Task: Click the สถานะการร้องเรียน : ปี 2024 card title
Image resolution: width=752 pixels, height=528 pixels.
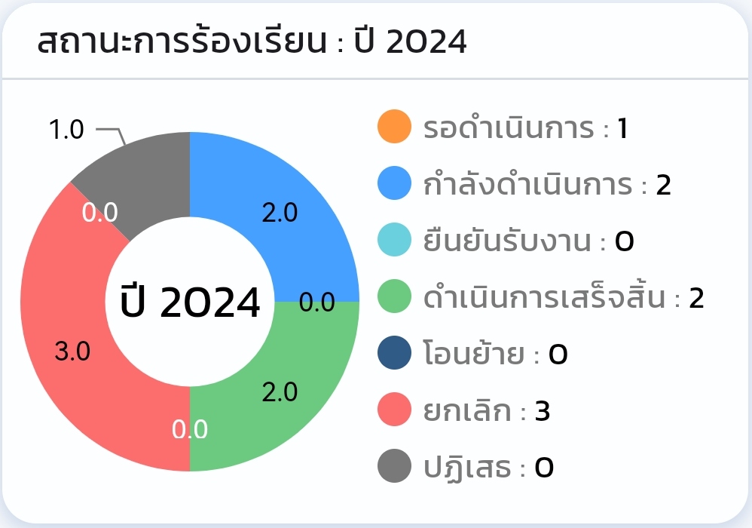Action: (252, 41)
